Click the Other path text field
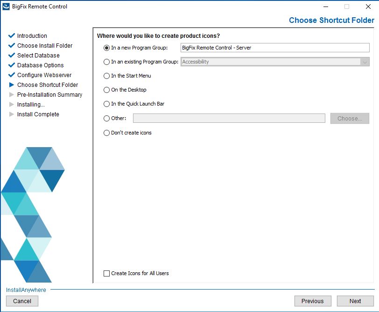 (x=229, y=118)
